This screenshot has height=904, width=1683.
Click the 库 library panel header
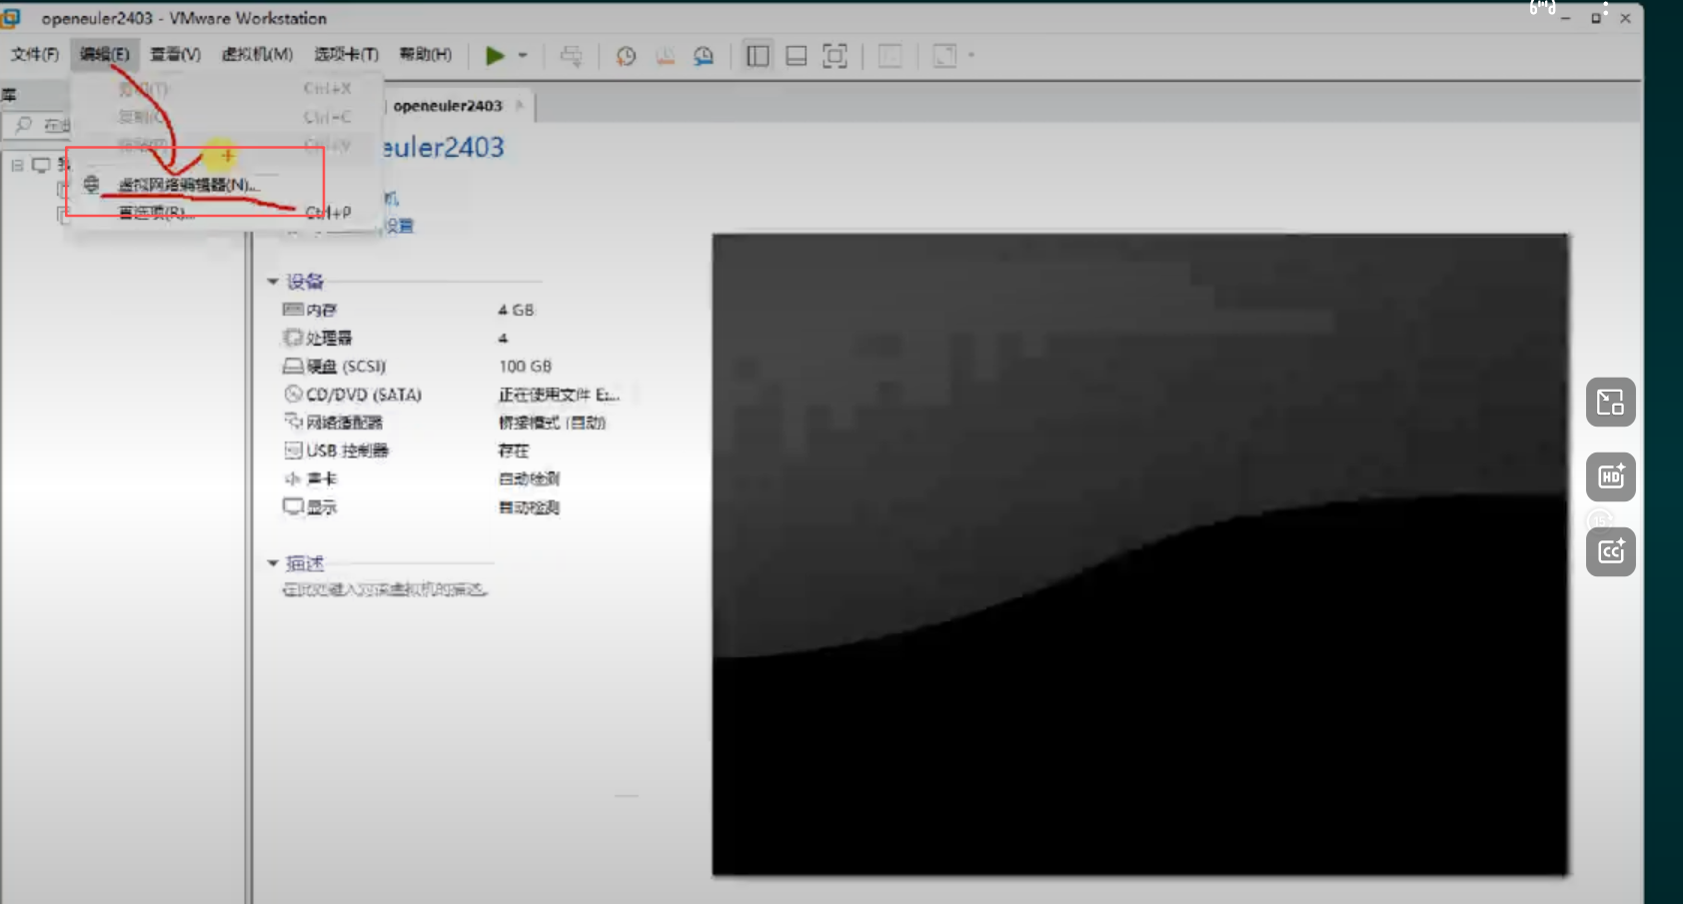(x=9, y=95)
